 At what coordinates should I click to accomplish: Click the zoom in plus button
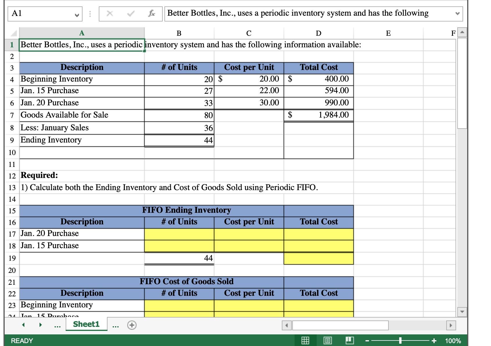[x=434, y=341]
